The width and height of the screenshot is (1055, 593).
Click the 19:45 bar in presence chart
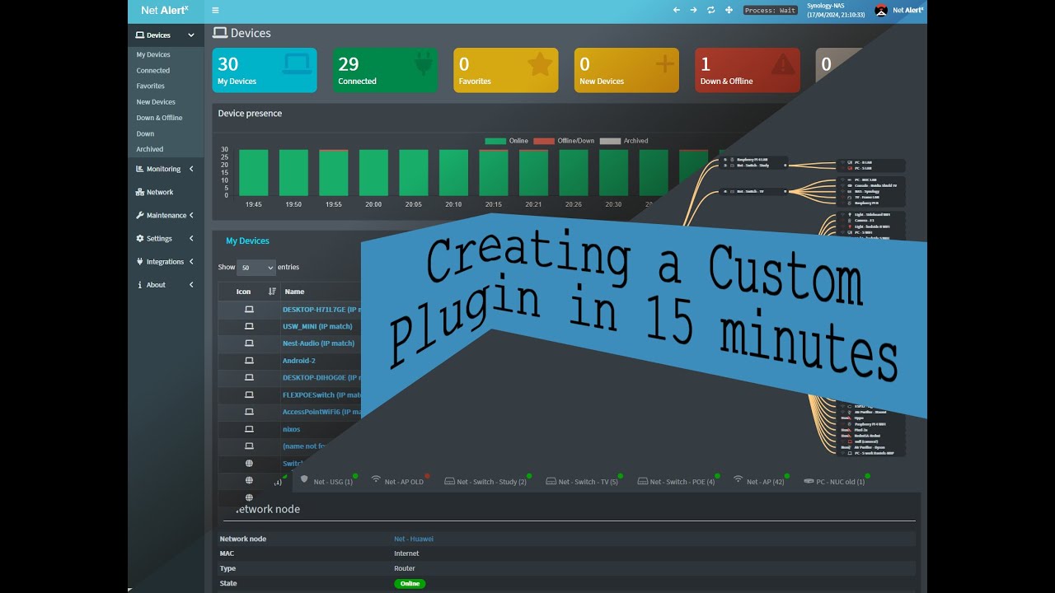(253, 173)
